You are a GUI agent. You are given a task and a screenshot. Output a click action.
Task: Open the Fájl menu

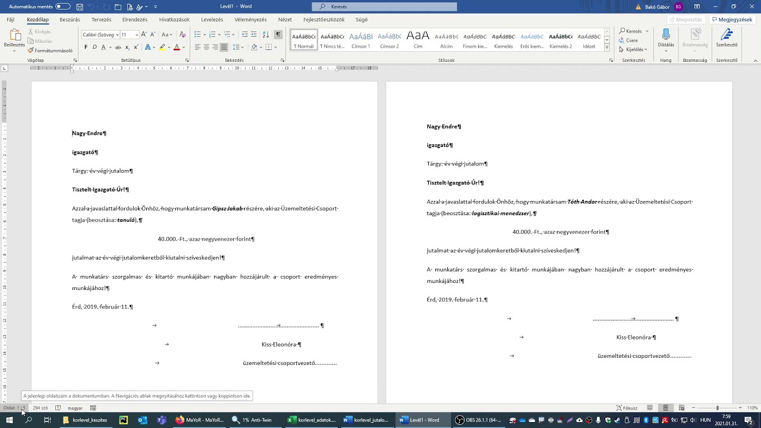(11, 20)
